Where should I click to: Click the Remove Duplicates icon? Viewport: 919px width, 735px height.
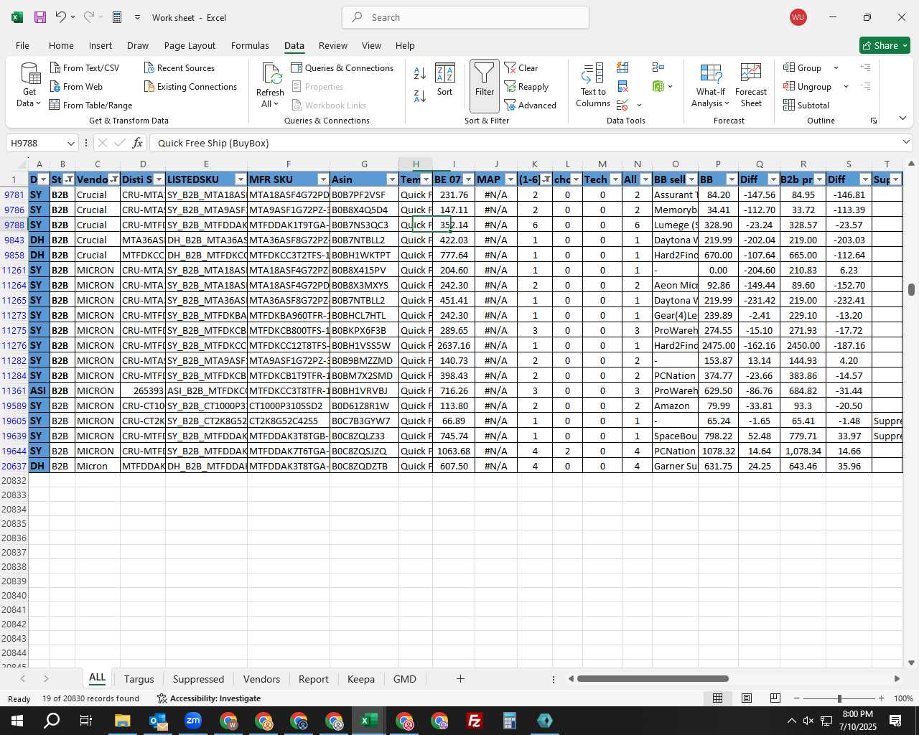[622, 86]
